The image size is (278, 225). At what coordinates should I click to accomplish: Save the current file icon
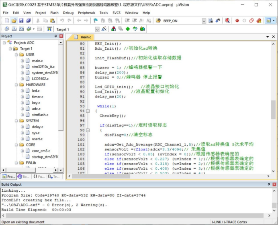(x=21, y=20)
